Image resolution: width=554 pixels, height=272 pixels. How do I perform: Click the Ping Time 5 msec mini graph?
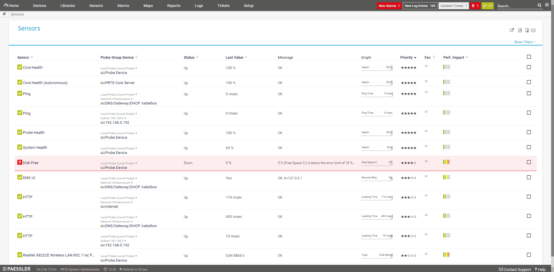click(x=377, y=94)
